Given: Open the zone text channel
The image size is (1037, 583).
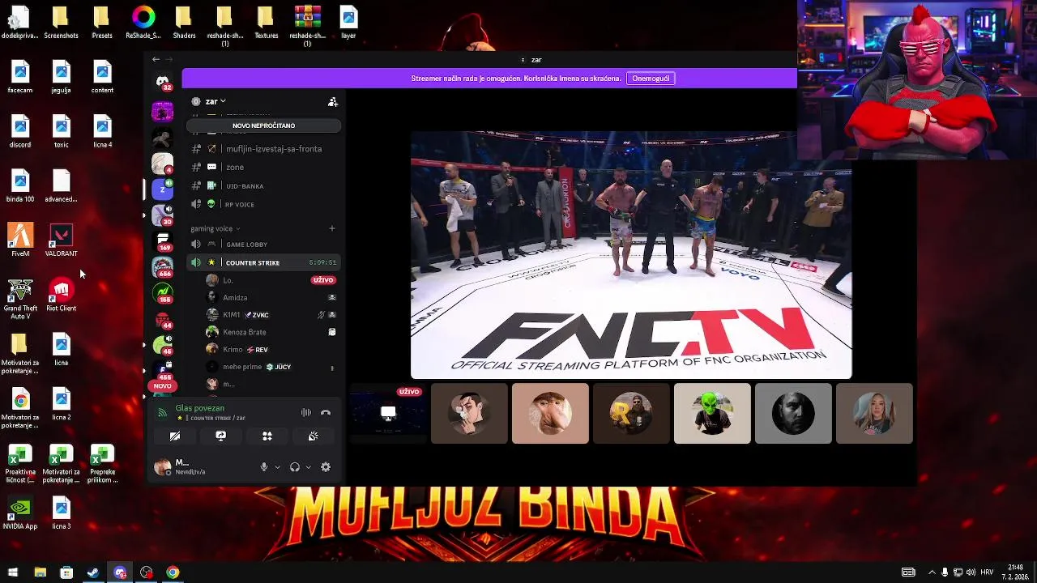Looking at the screenshot, I should [x=265, y=167].
